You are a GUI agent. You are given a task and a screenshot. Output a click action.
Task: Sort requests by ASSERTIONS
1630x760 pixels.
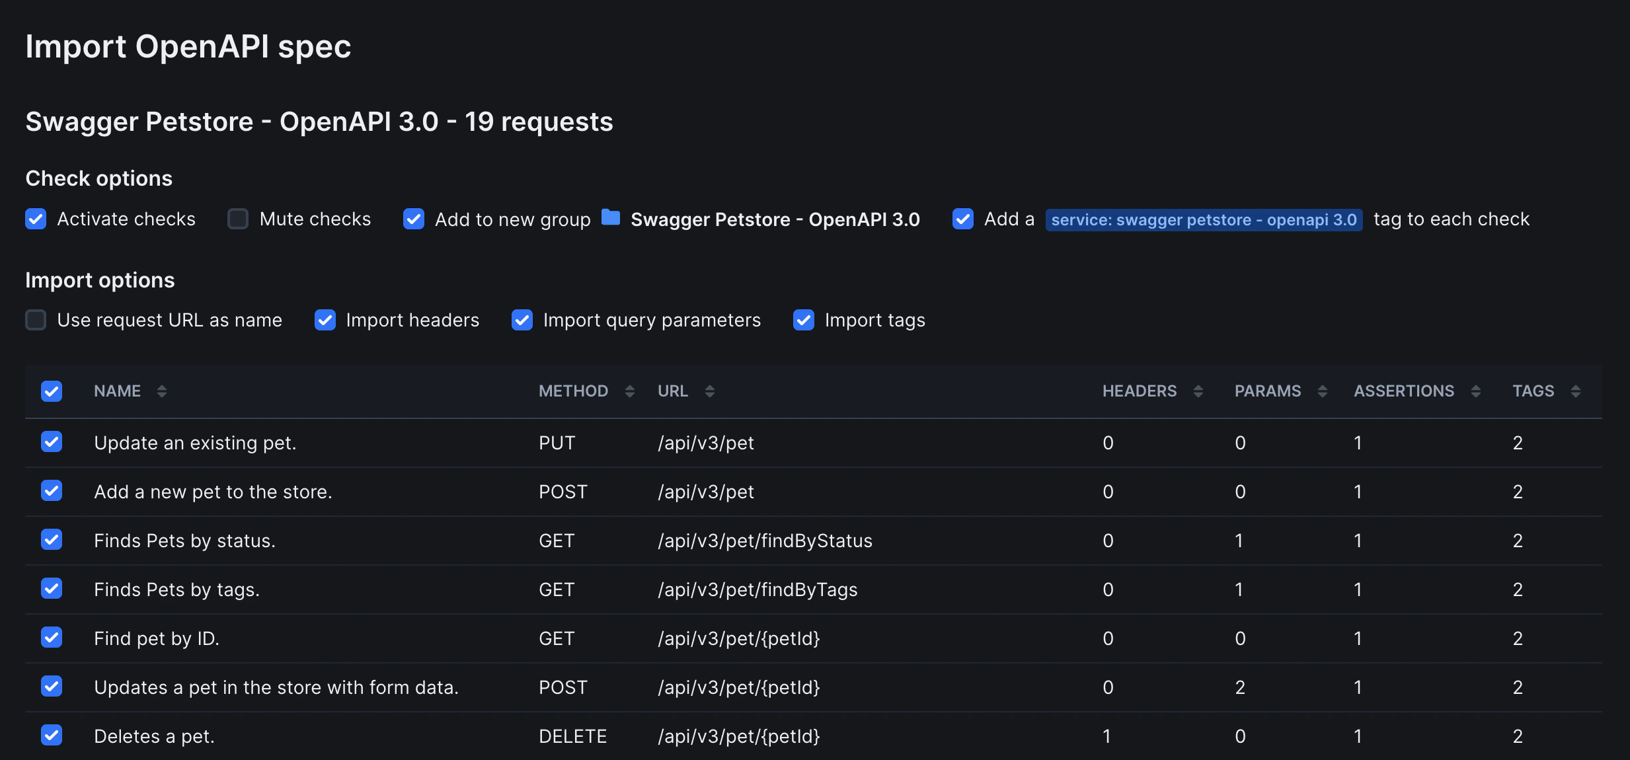[x=1475, y=391]
